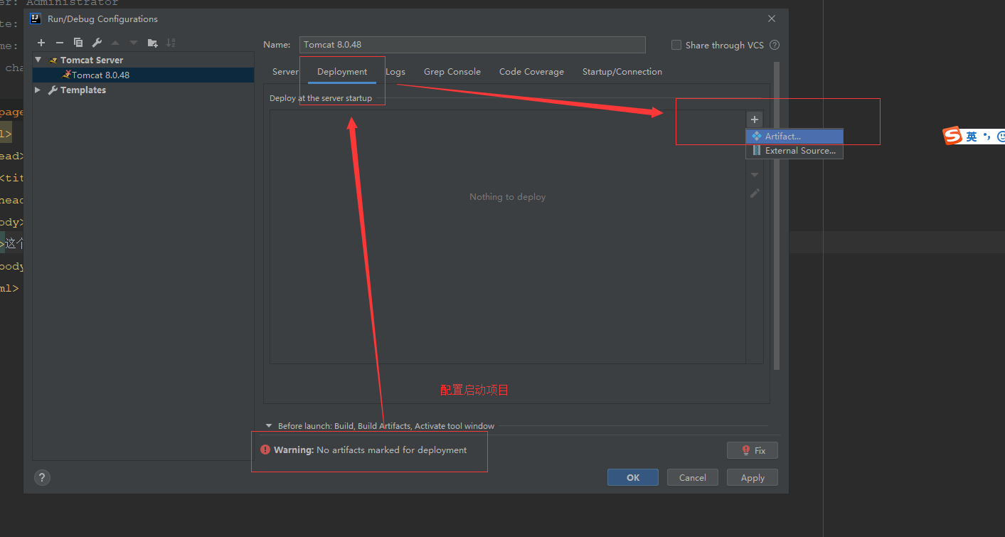Collapse the Before launch section
The width and height of the screenshot is (1005, 537).
[x=269, y=426]
